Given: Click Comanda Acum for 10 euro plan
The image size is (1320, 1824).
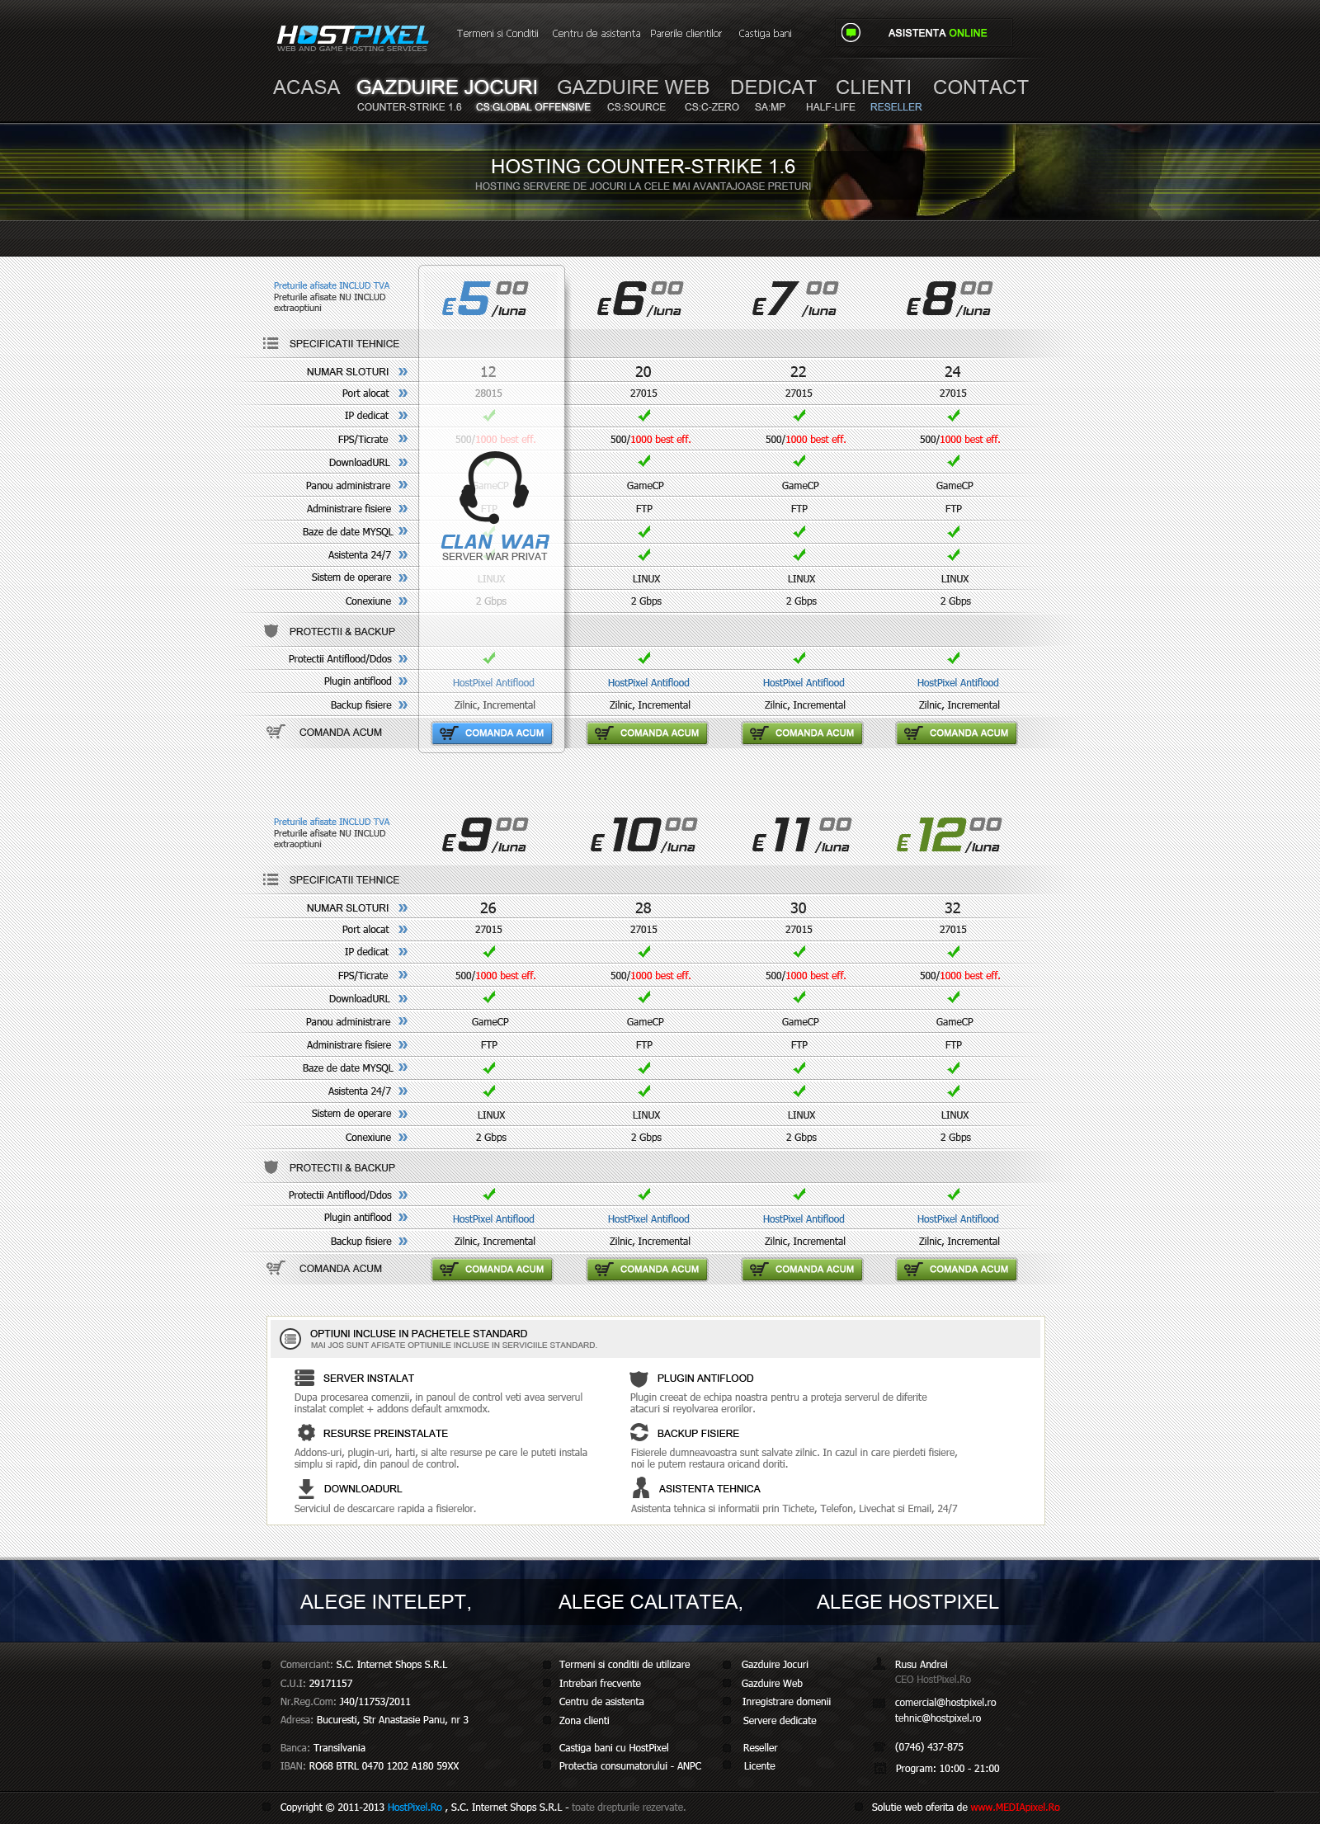Looking at the screenshot, I should [647, 1269].
